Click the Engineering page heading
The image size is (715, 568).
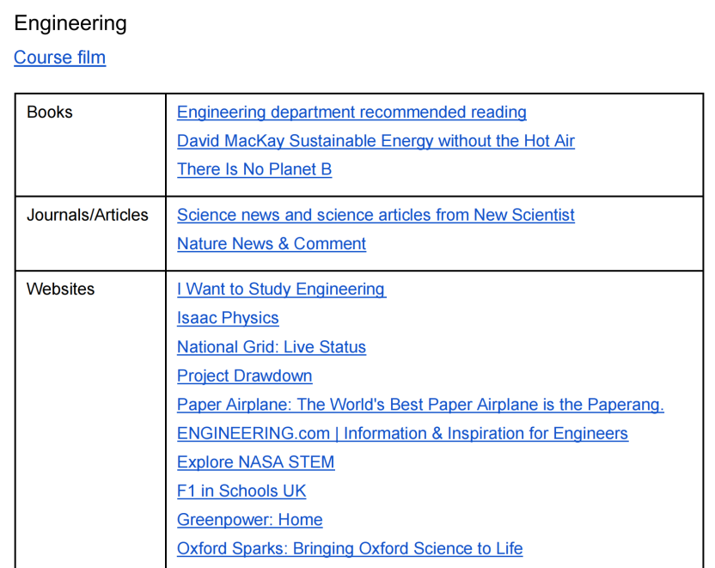(x=70, y=24)
